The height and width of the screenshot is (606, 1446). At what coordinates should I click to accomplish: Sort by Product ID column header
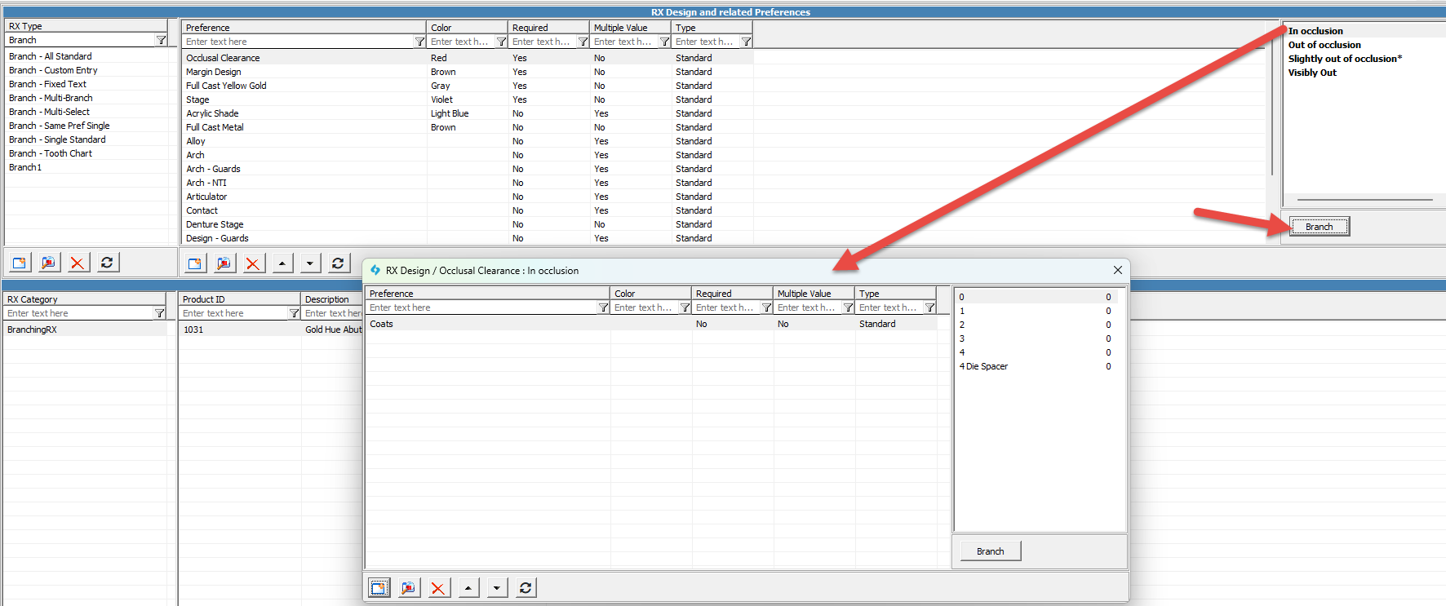(240, 299)
